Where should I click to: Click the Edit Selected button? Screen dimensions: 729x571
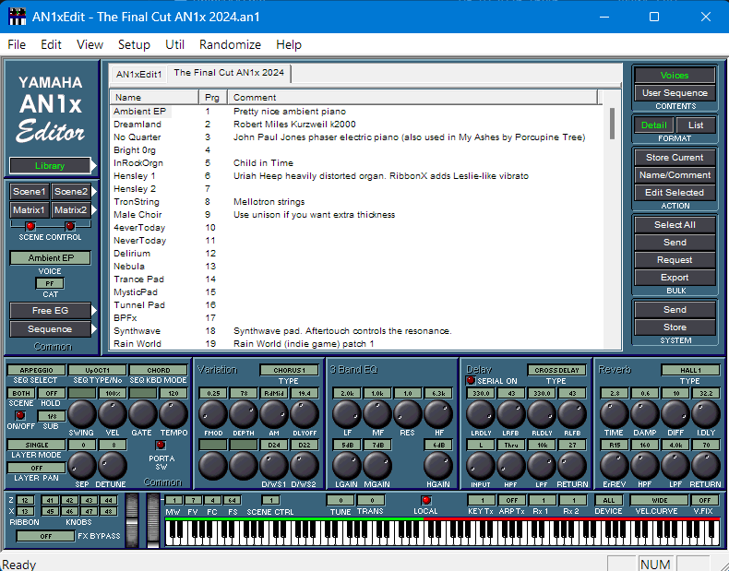point(675,193)
